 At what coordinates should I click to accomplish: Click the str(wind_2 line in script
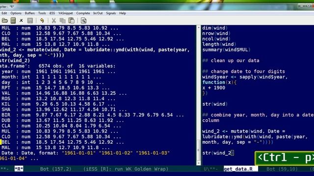(x=218, y=153)
